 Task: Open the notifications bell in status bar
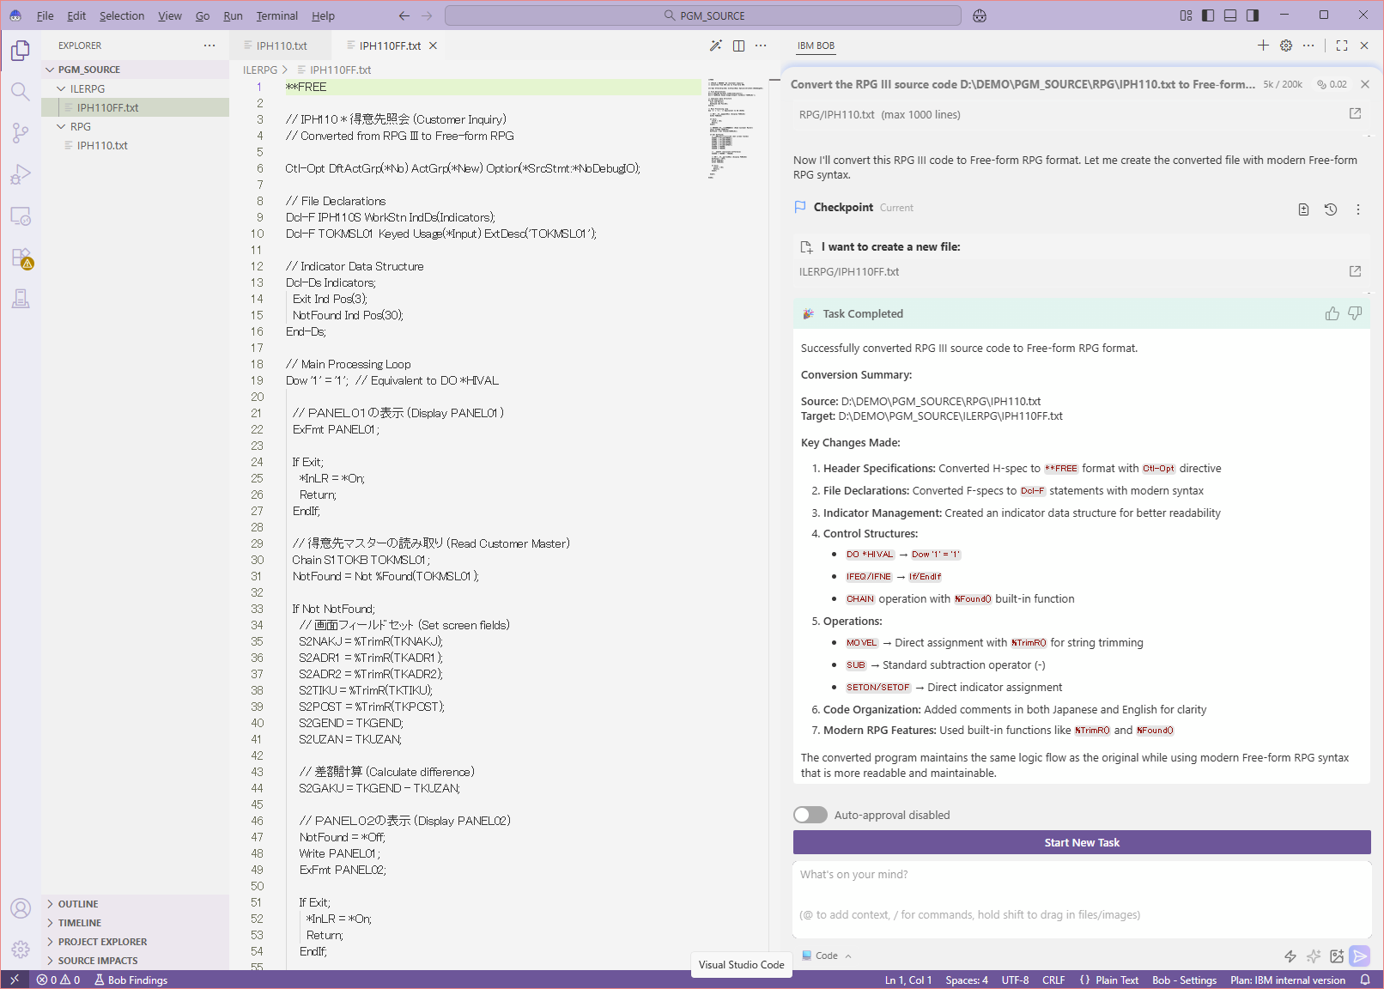1365,980
